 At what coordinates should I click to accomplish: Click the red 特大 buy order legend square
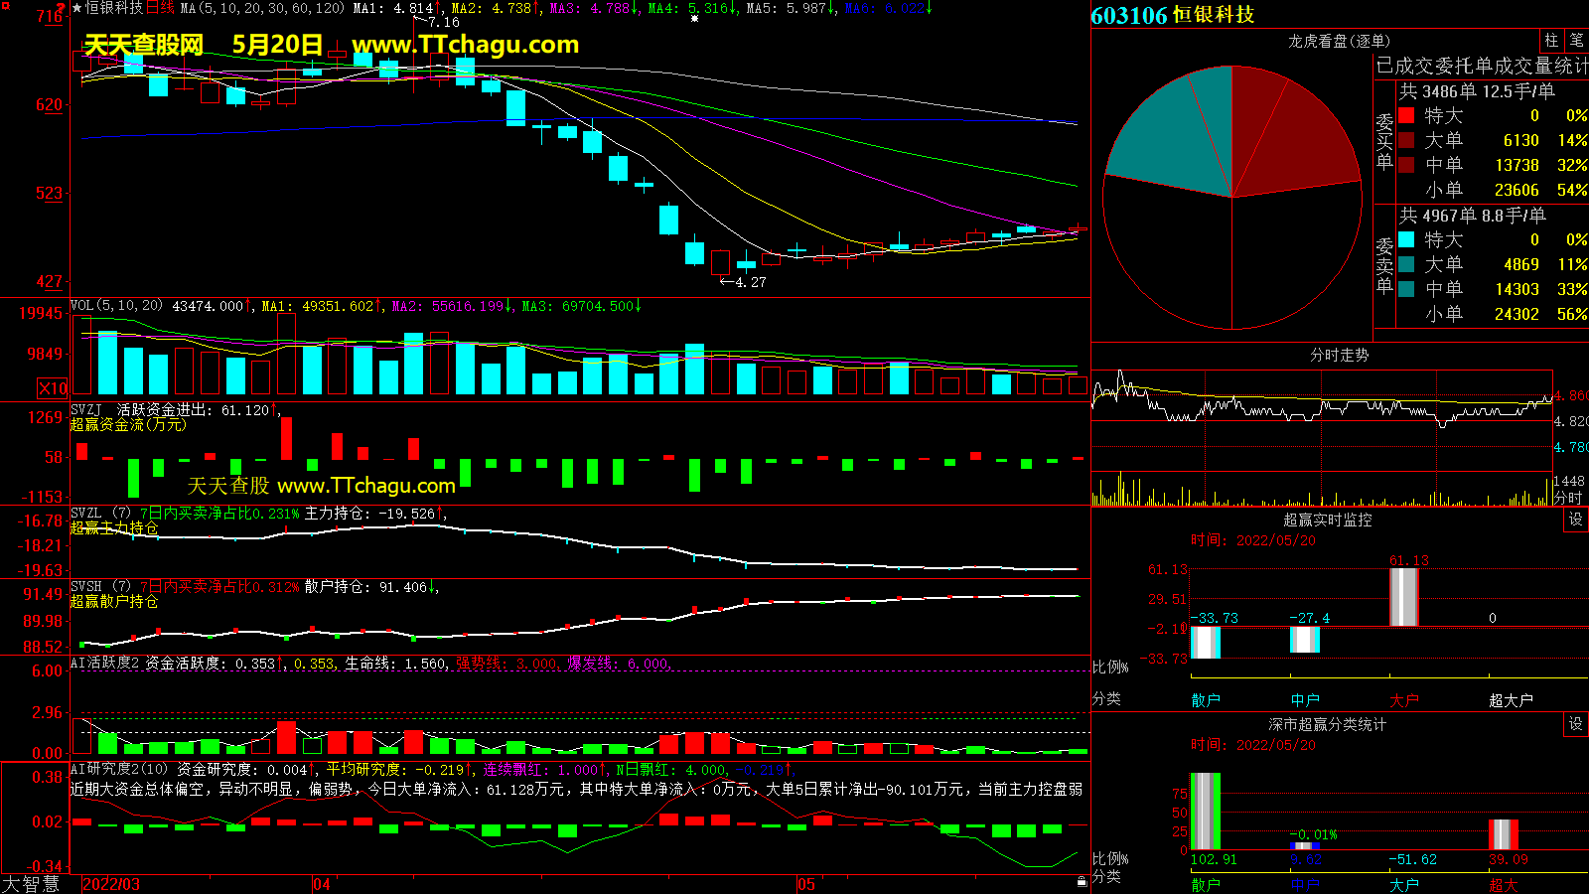point(1406,115)
